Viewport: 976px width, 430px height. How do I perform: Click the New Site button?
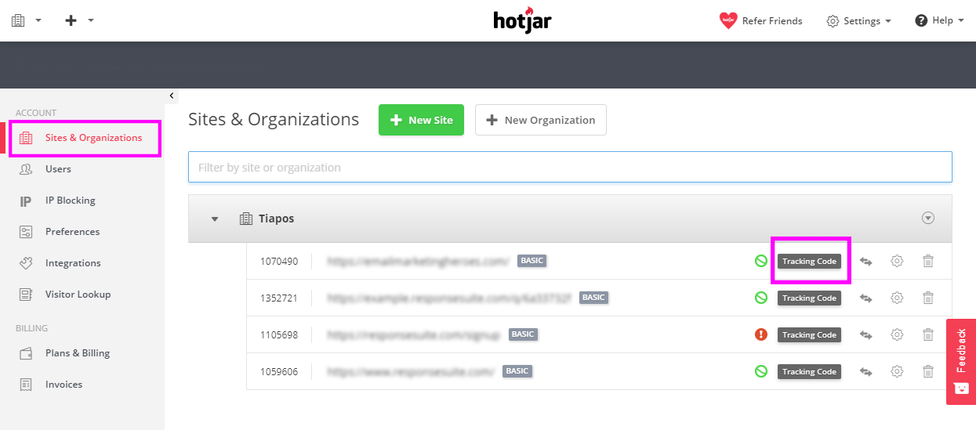[x=421, y=120]
